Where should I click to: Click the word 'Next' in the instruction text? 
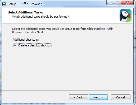click(x=40, y=32)
